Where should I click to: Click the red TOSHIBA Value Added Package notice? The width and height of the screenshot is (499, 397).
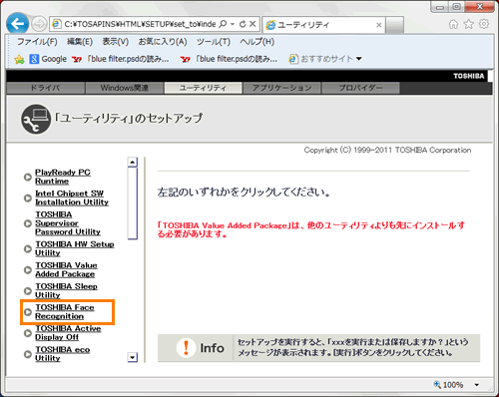[x=311, y=229]
